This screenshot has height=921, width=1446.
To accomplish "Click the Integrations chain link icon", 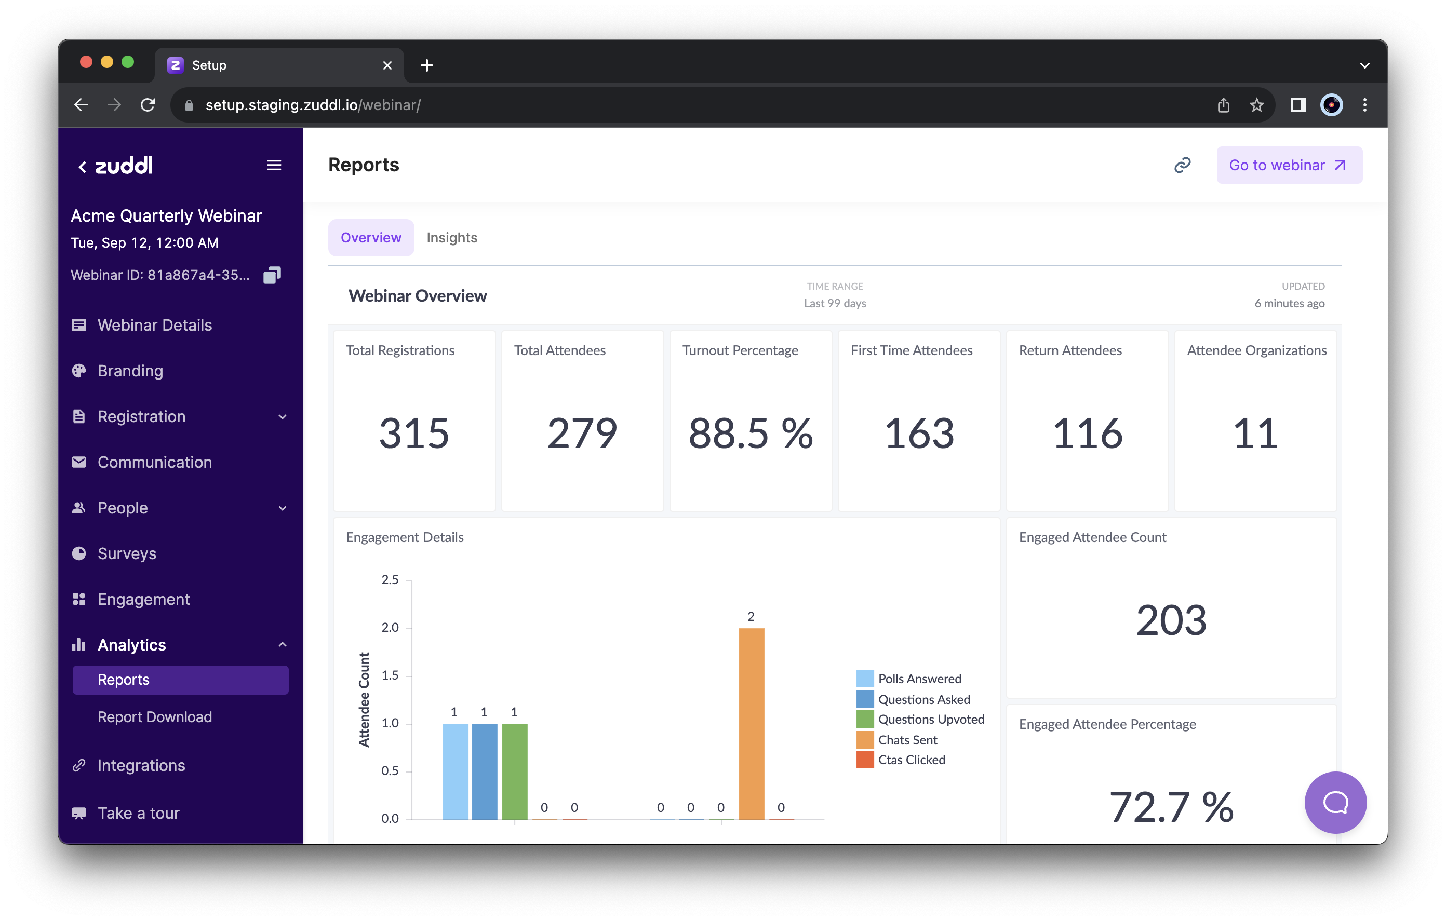I will pos(80,765).
